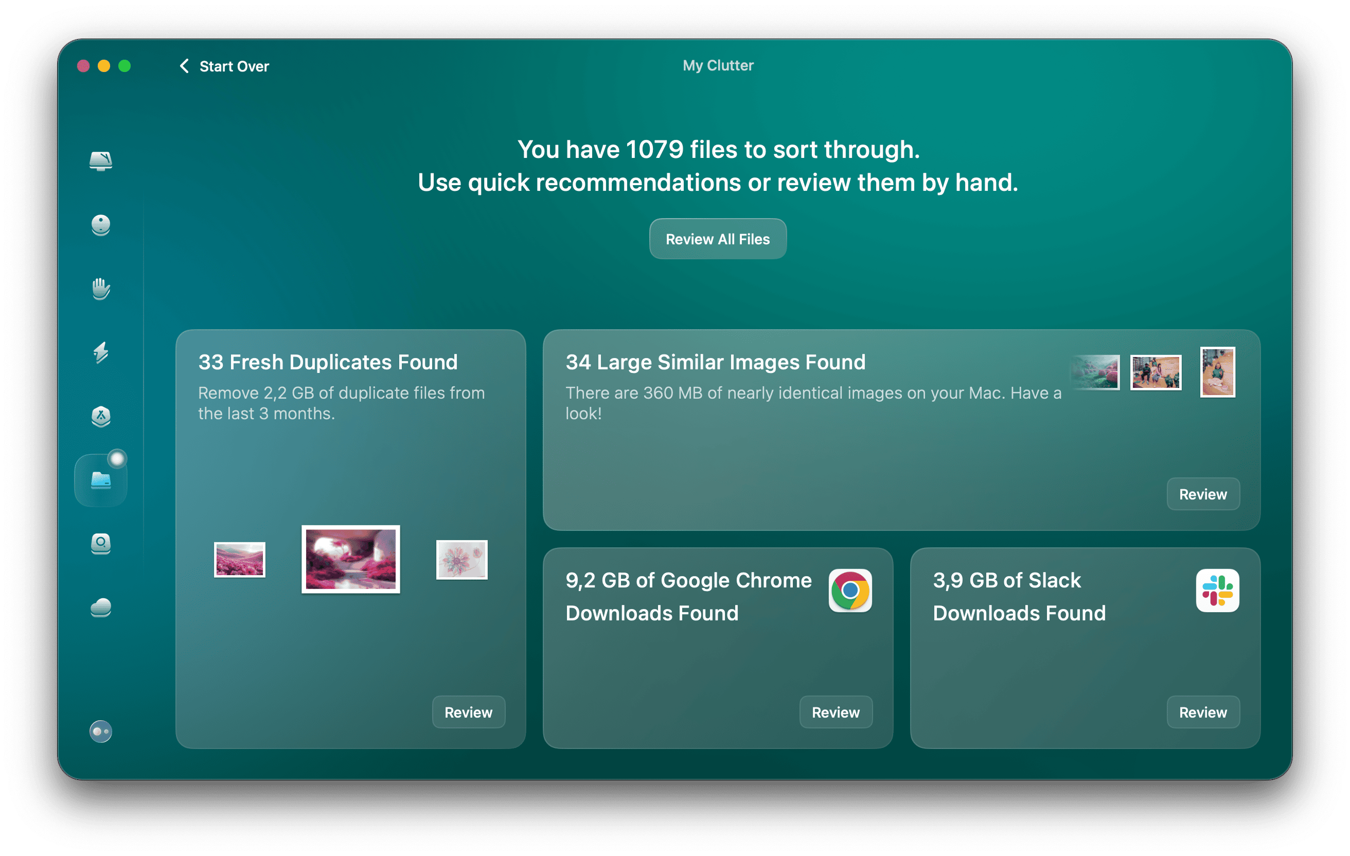Click the first similar image preview thumbnail
This screenshot has height=856, width=1350.
[1095, 372]
